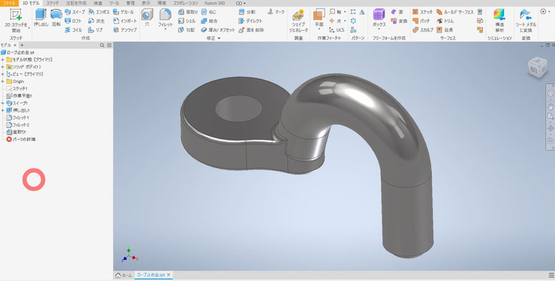Expand the スイープ1 feature node
This screenshot has height=281, width=555.
3,103
